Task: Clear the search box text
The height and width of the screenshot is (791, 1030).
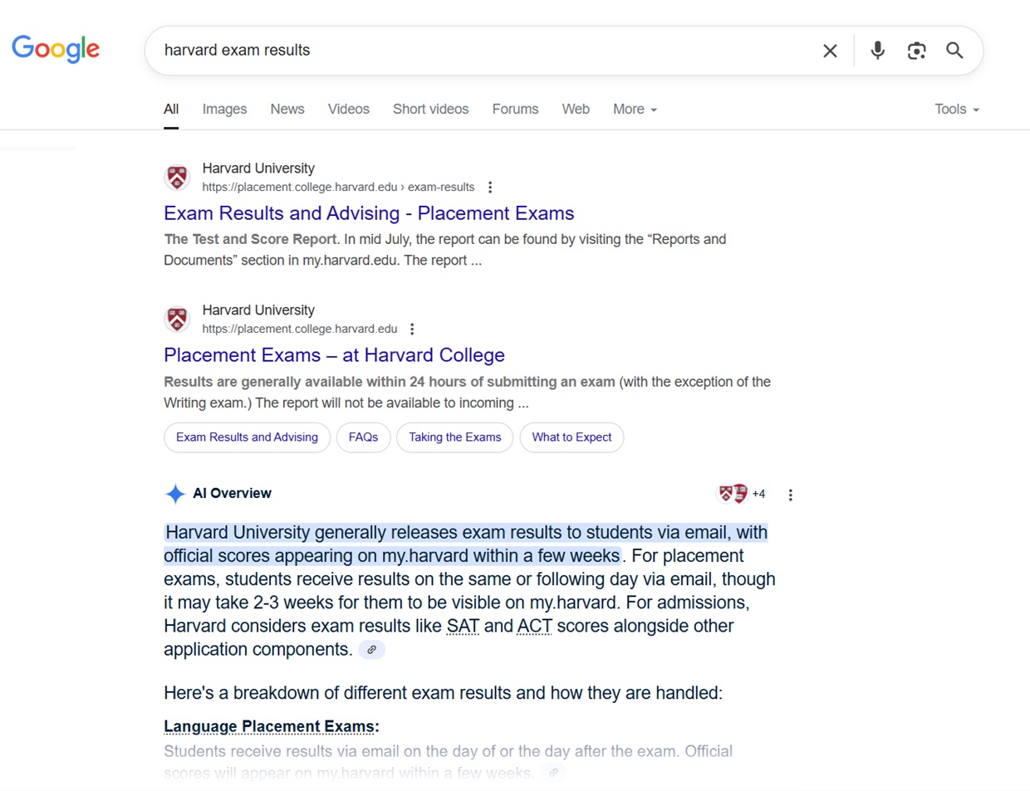Action: (829, 51)
